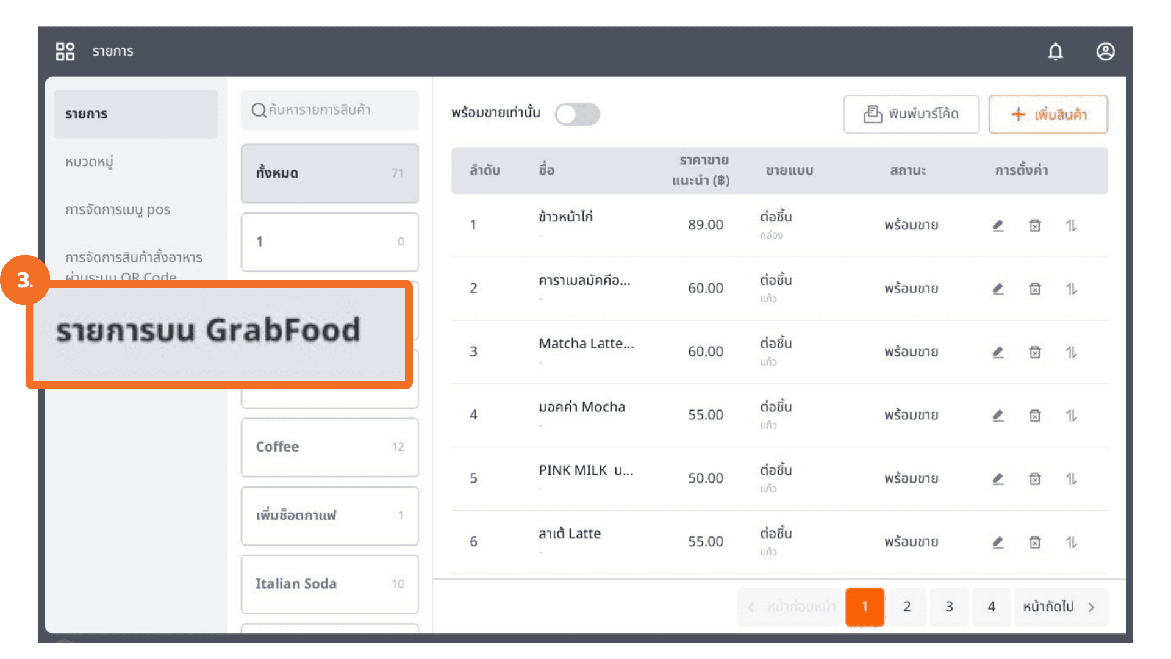Go to page 3 of the list

pos(949,607)
